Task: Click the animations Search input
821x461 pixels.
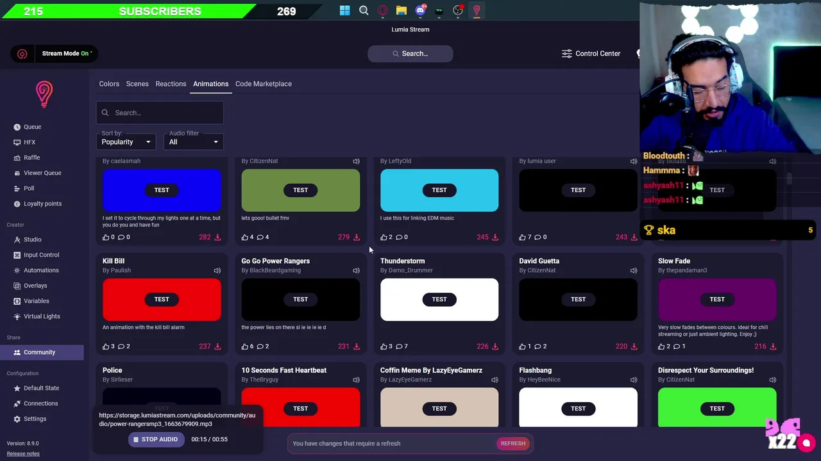Action: [x=160, y=113]
